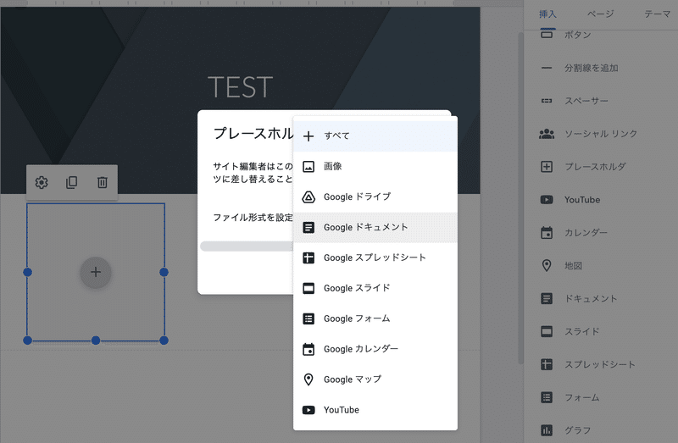Screen dimensions: 678x443
Task: Choose Google カレンダー entry
Action: pos(375,349)
